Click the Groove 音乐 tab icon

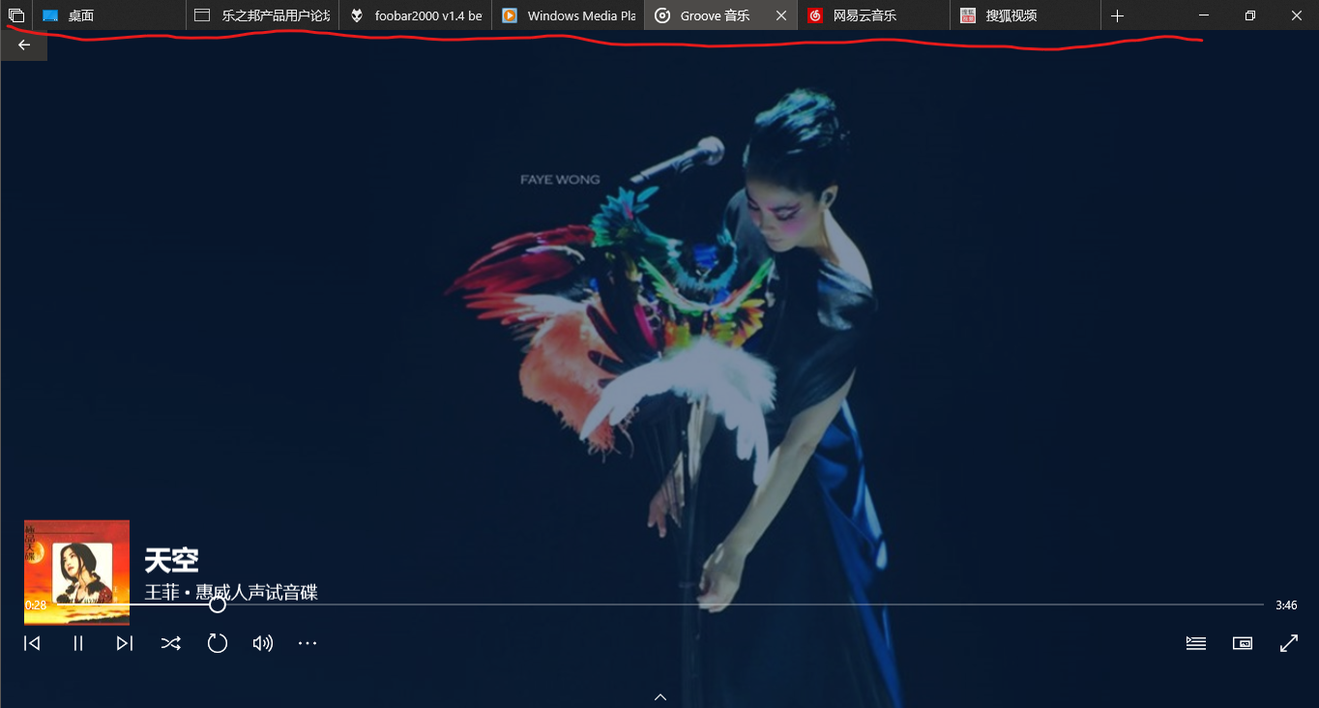(x=662, y=15)
